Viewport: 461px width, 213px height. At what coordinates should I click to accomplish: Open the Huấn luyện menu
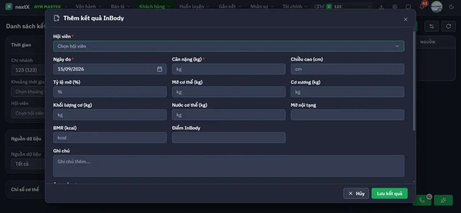coord(194,6)
